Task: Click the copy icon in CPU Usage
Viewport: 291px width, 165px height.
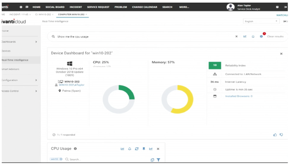Action: point(152,160)
